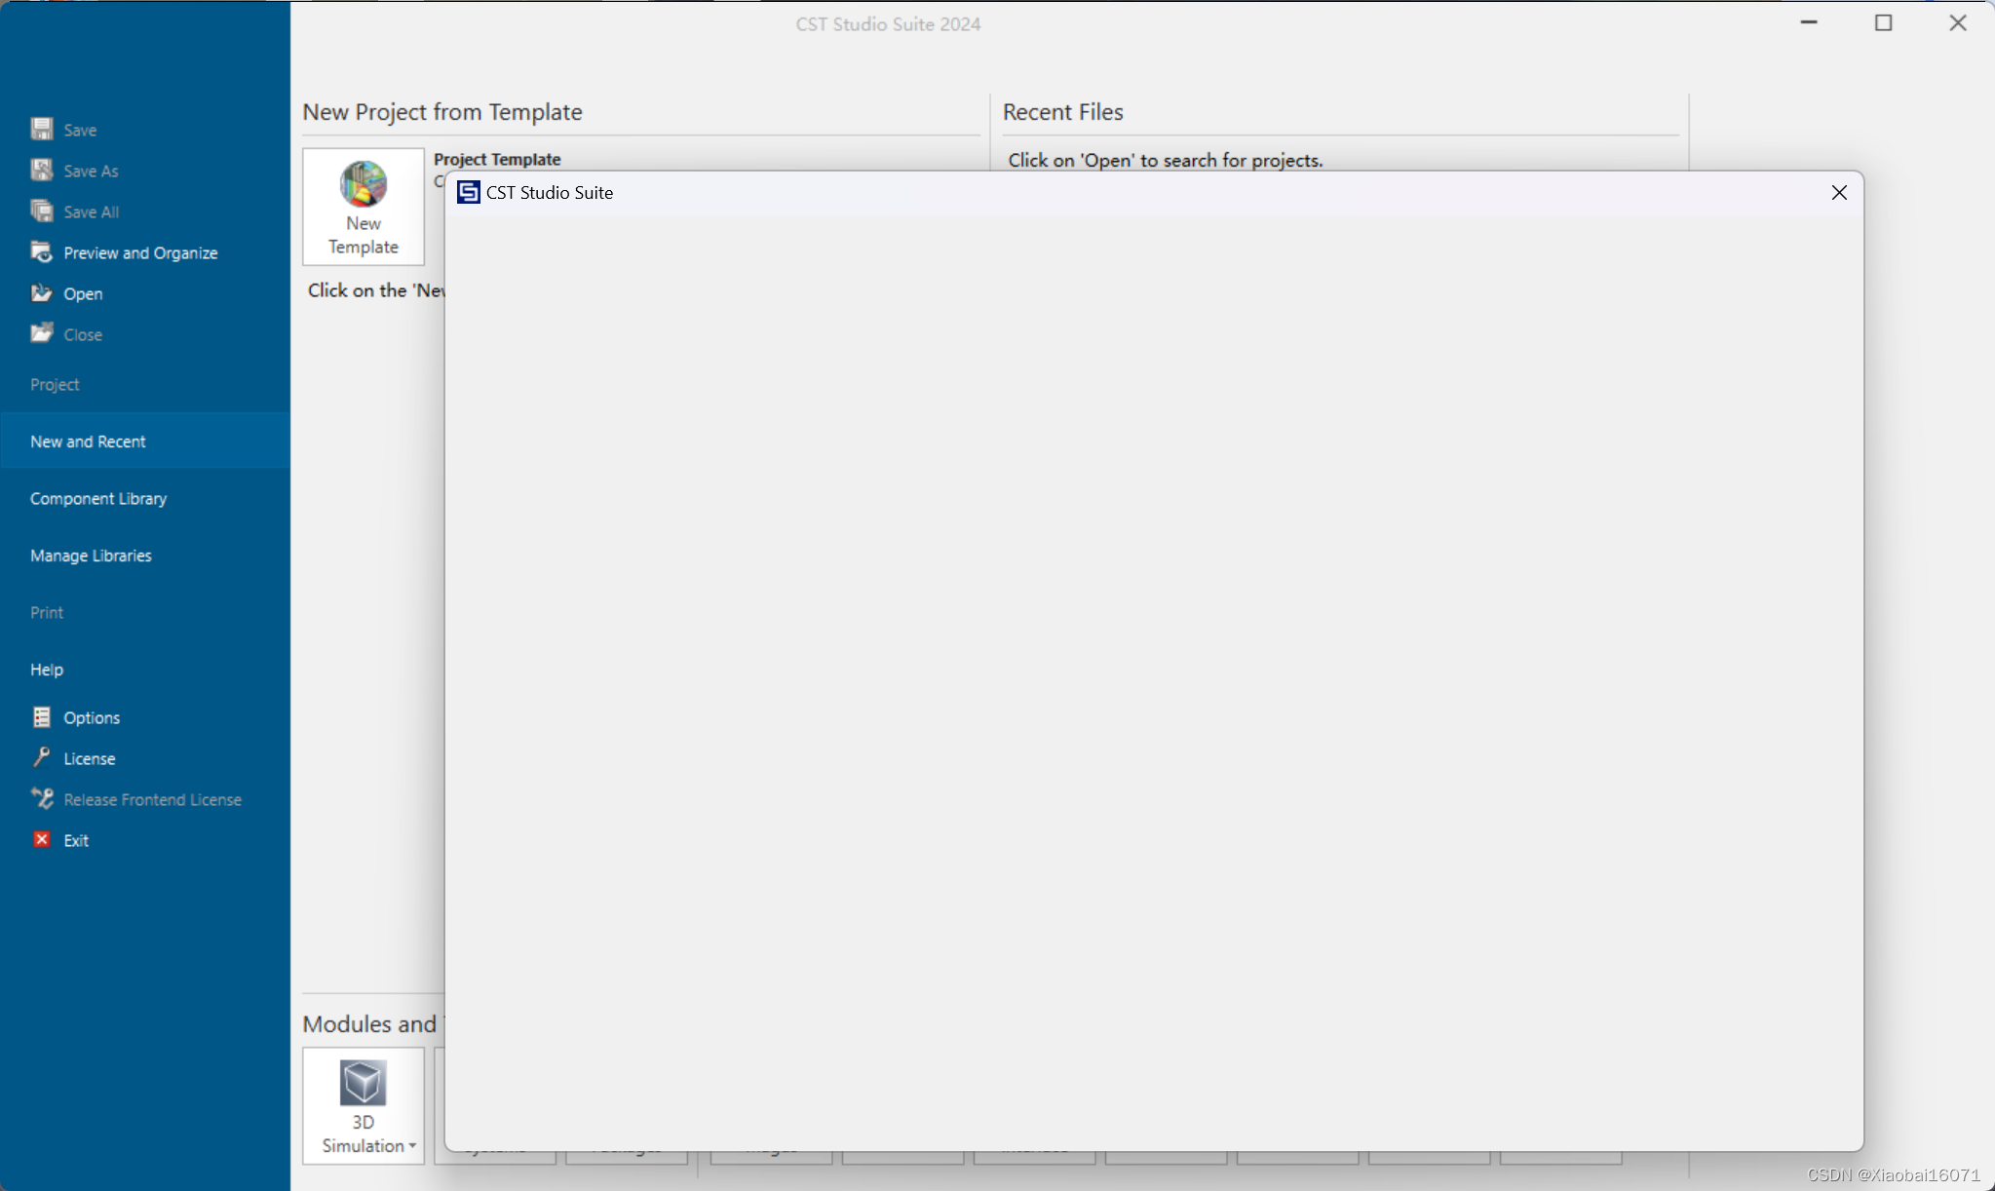Viewport: 1995px width, 1191px height.
Task: Click the Preview and Organize icon
Action: (41, 250)
